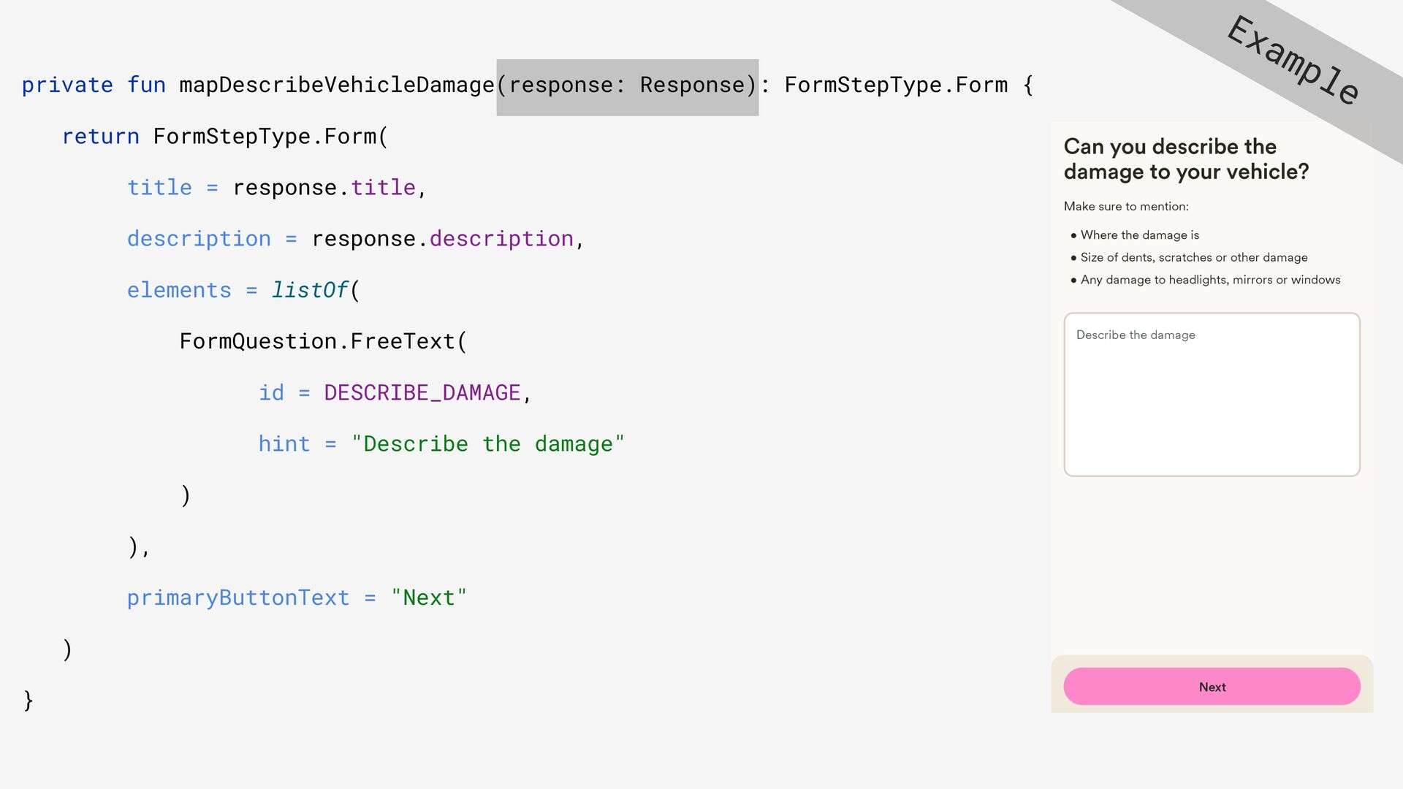The height and width of the screenshot is (789, 1403).
Task: Click the FormStepType.Form return type
Action: [x=895, y=85]
